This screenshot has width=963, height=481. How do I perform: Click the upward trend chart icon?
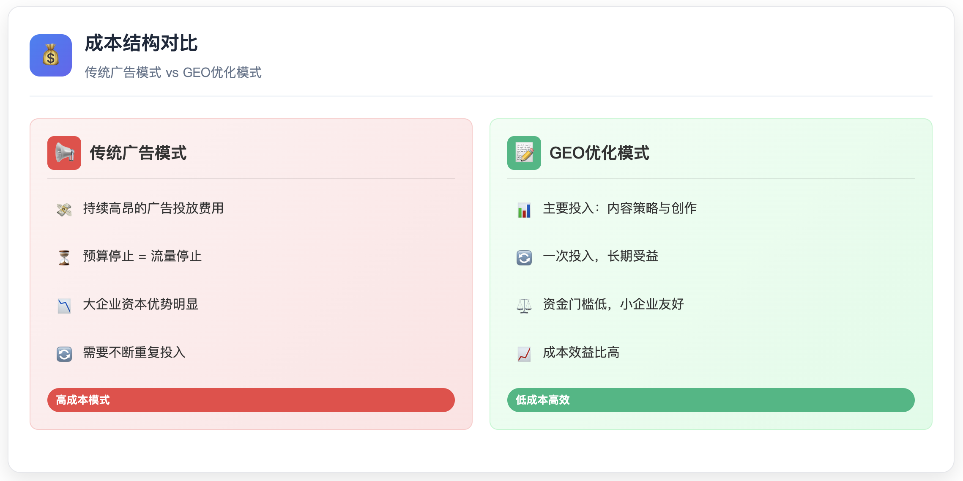(524, 354)
